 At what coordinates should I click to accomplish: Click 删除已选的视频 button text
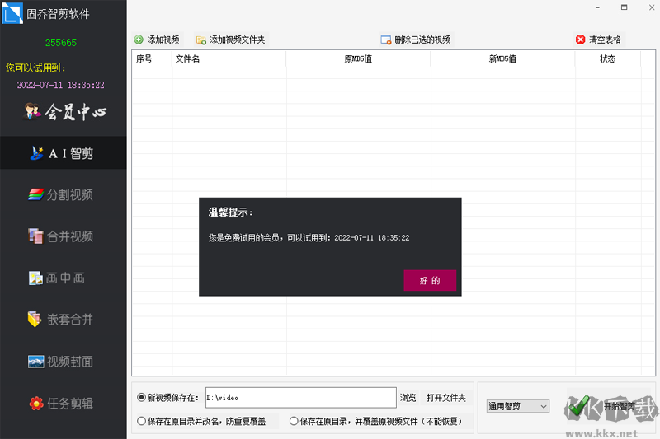click(422, 40)
